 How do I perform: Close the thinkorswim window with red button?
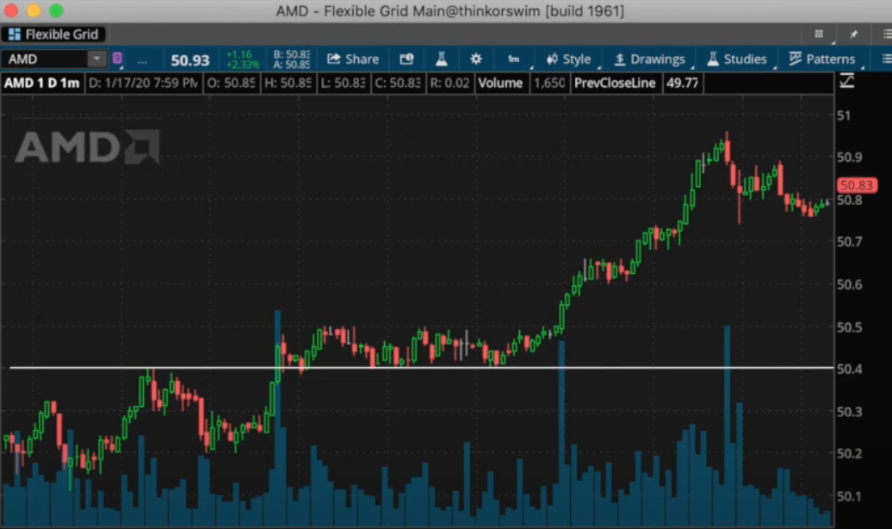[11, 10]
